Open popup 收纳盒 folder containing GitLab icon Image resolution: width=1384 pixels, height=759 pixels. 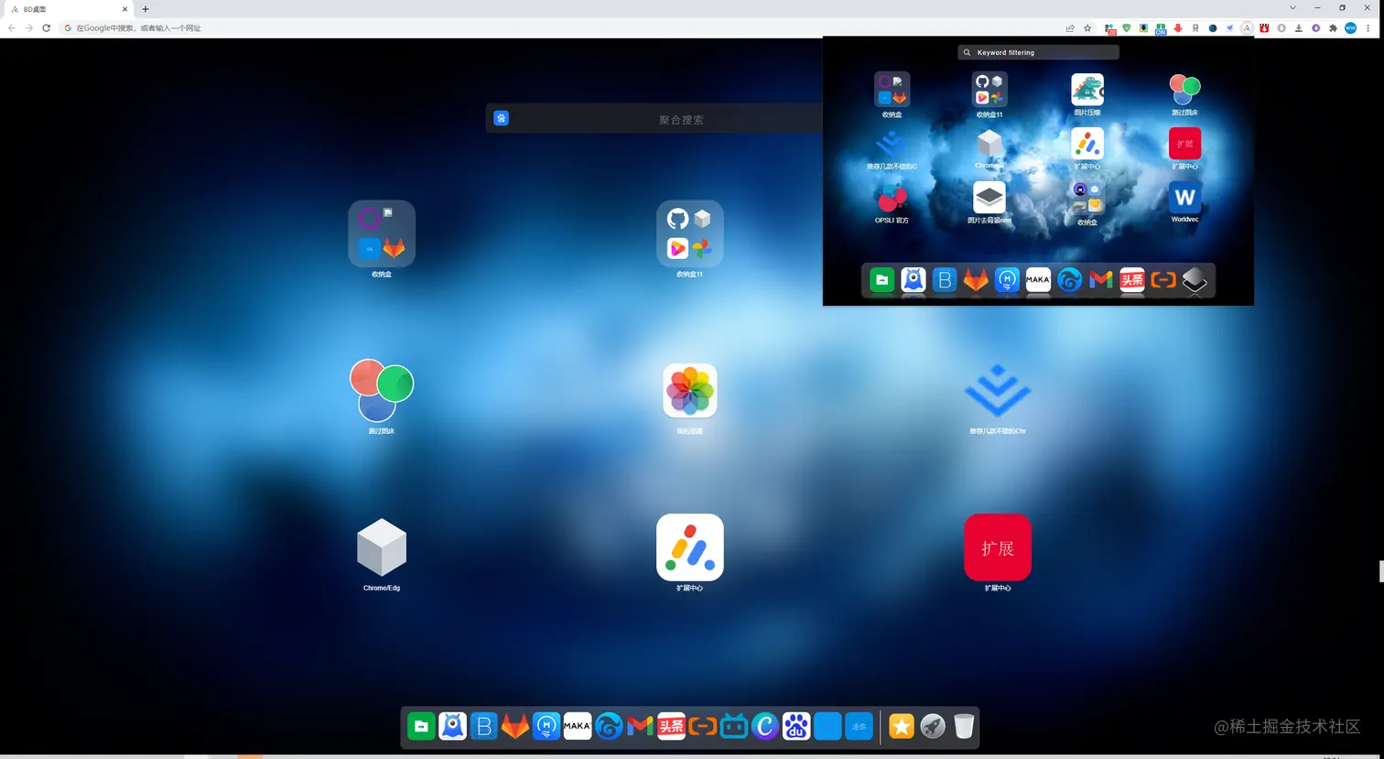(x=892, y=90)
